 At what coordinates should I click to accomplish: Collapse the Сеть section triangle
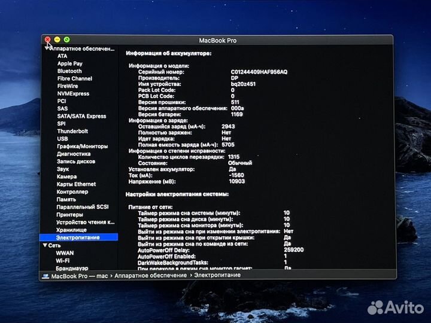(45, 245)
